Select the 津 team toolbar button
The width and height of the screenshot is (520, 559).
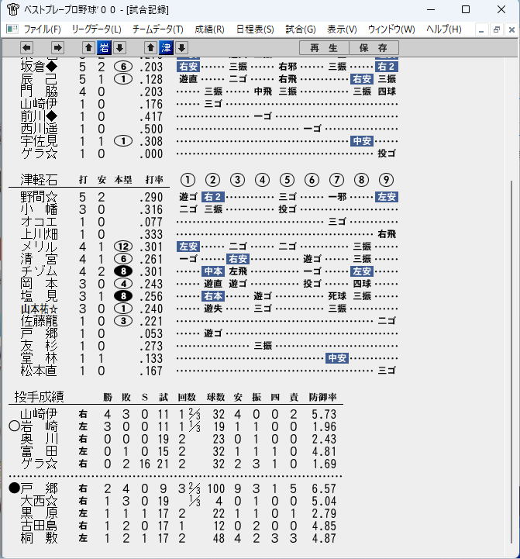(x=166, y=48)
